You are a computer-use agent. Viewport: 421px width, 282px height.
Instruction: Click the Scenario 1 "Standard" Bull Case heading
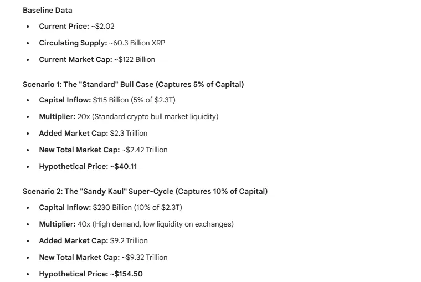pos(133,85)
